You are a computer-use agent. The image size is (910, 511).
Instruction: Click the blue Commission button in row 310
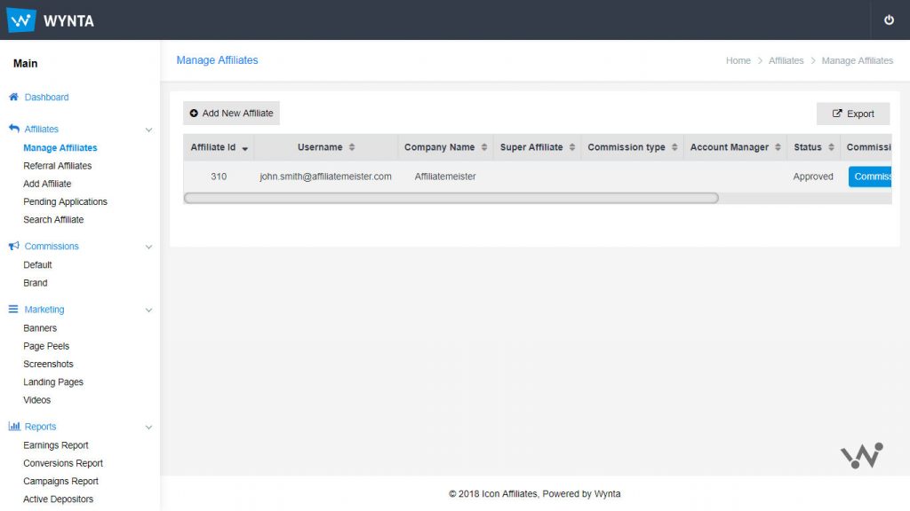click(870, 177)
